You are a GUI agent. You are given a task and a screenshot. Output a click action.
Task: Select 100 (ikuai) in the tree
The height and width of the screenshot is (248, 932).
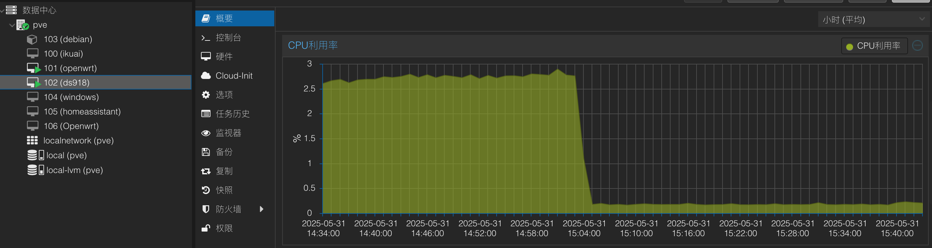pyautogui.click(x=63, y=54)
